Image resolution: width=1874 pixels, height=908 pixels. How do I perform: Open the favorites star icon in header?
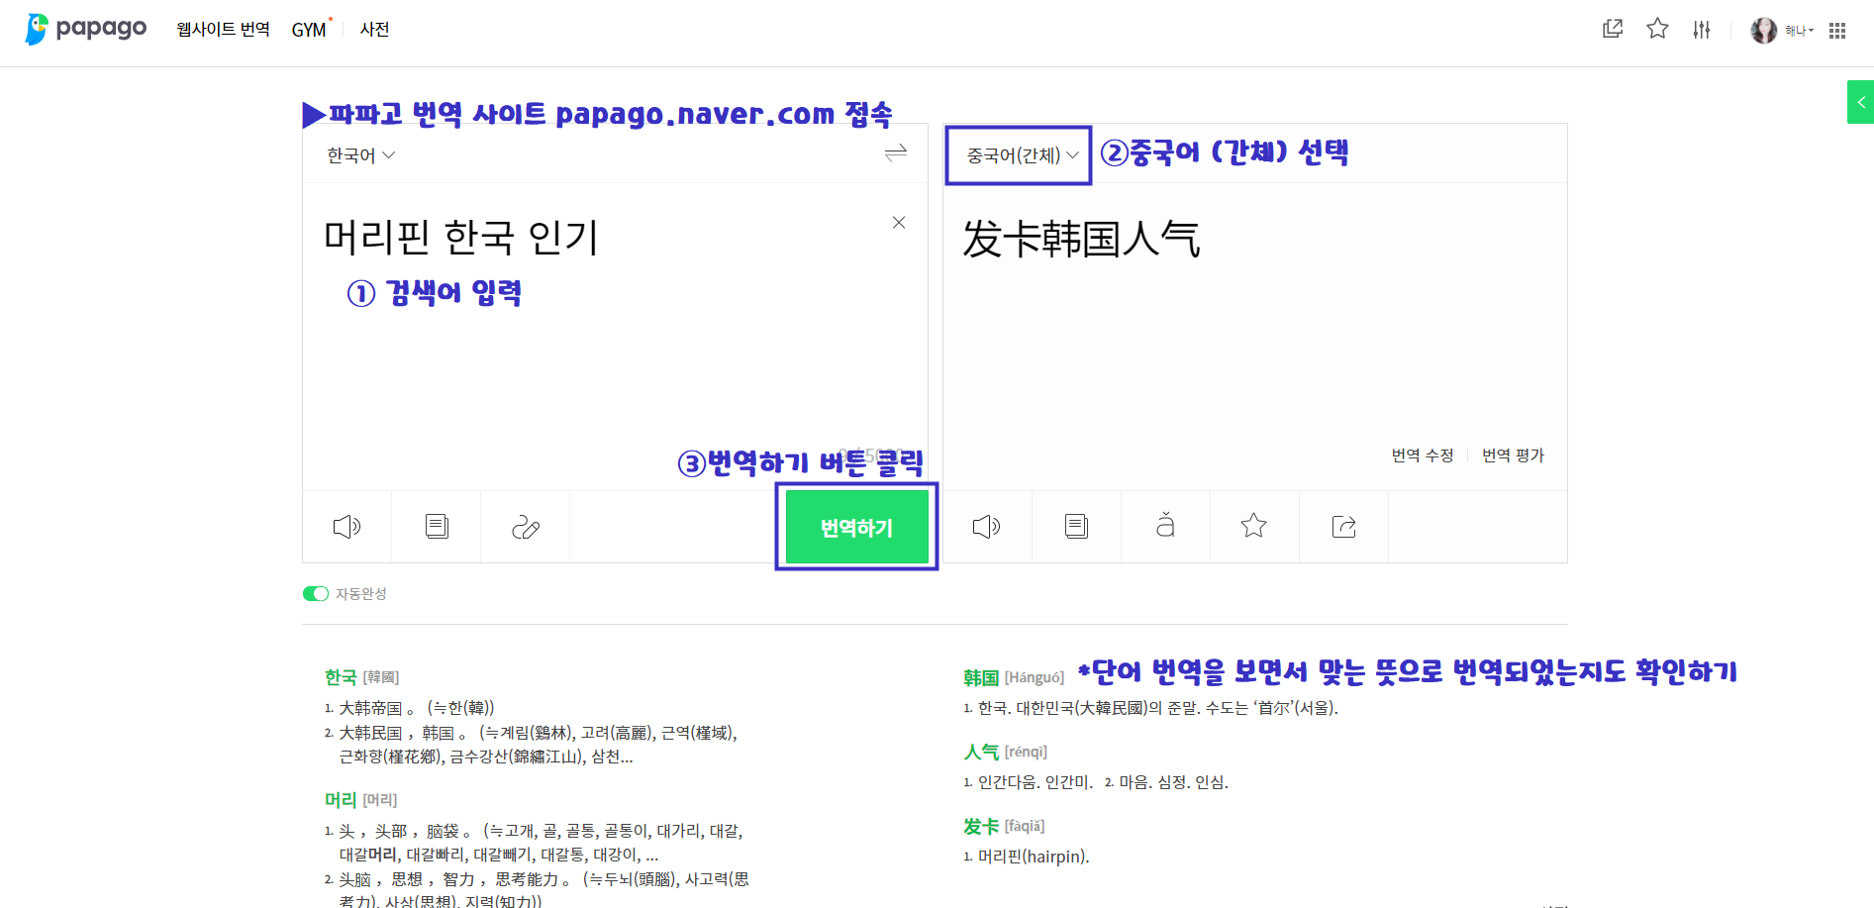coord(1657,29)
